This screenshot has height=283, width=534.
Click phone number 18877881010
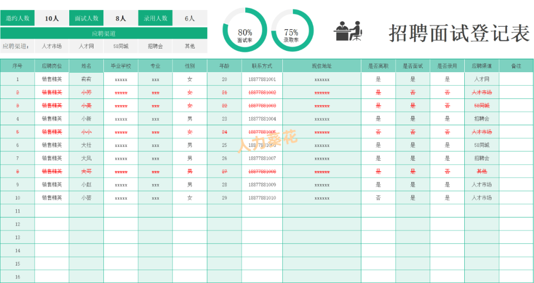[x=262, y=198]
